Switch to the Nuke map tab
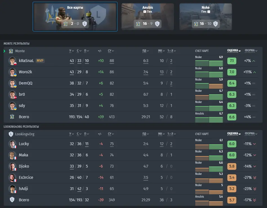 pos(206,17)
